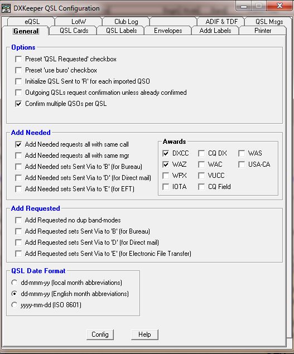The height and width of the screenshot is (354, 294).
Task: Check the WAS award checkbox
Action: (242, 153)
